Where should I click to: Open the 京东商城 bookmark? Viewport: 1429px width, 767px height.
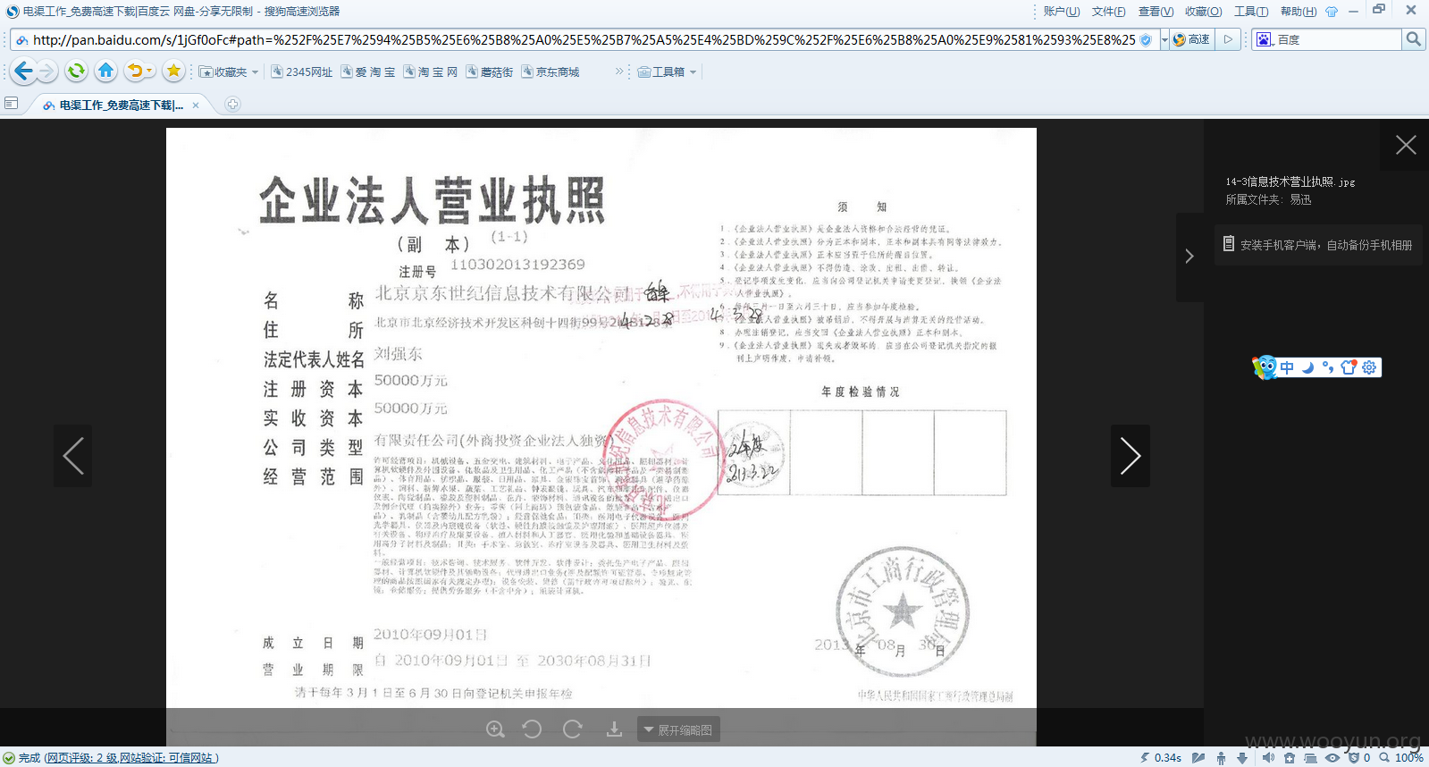tap(551, 72)
